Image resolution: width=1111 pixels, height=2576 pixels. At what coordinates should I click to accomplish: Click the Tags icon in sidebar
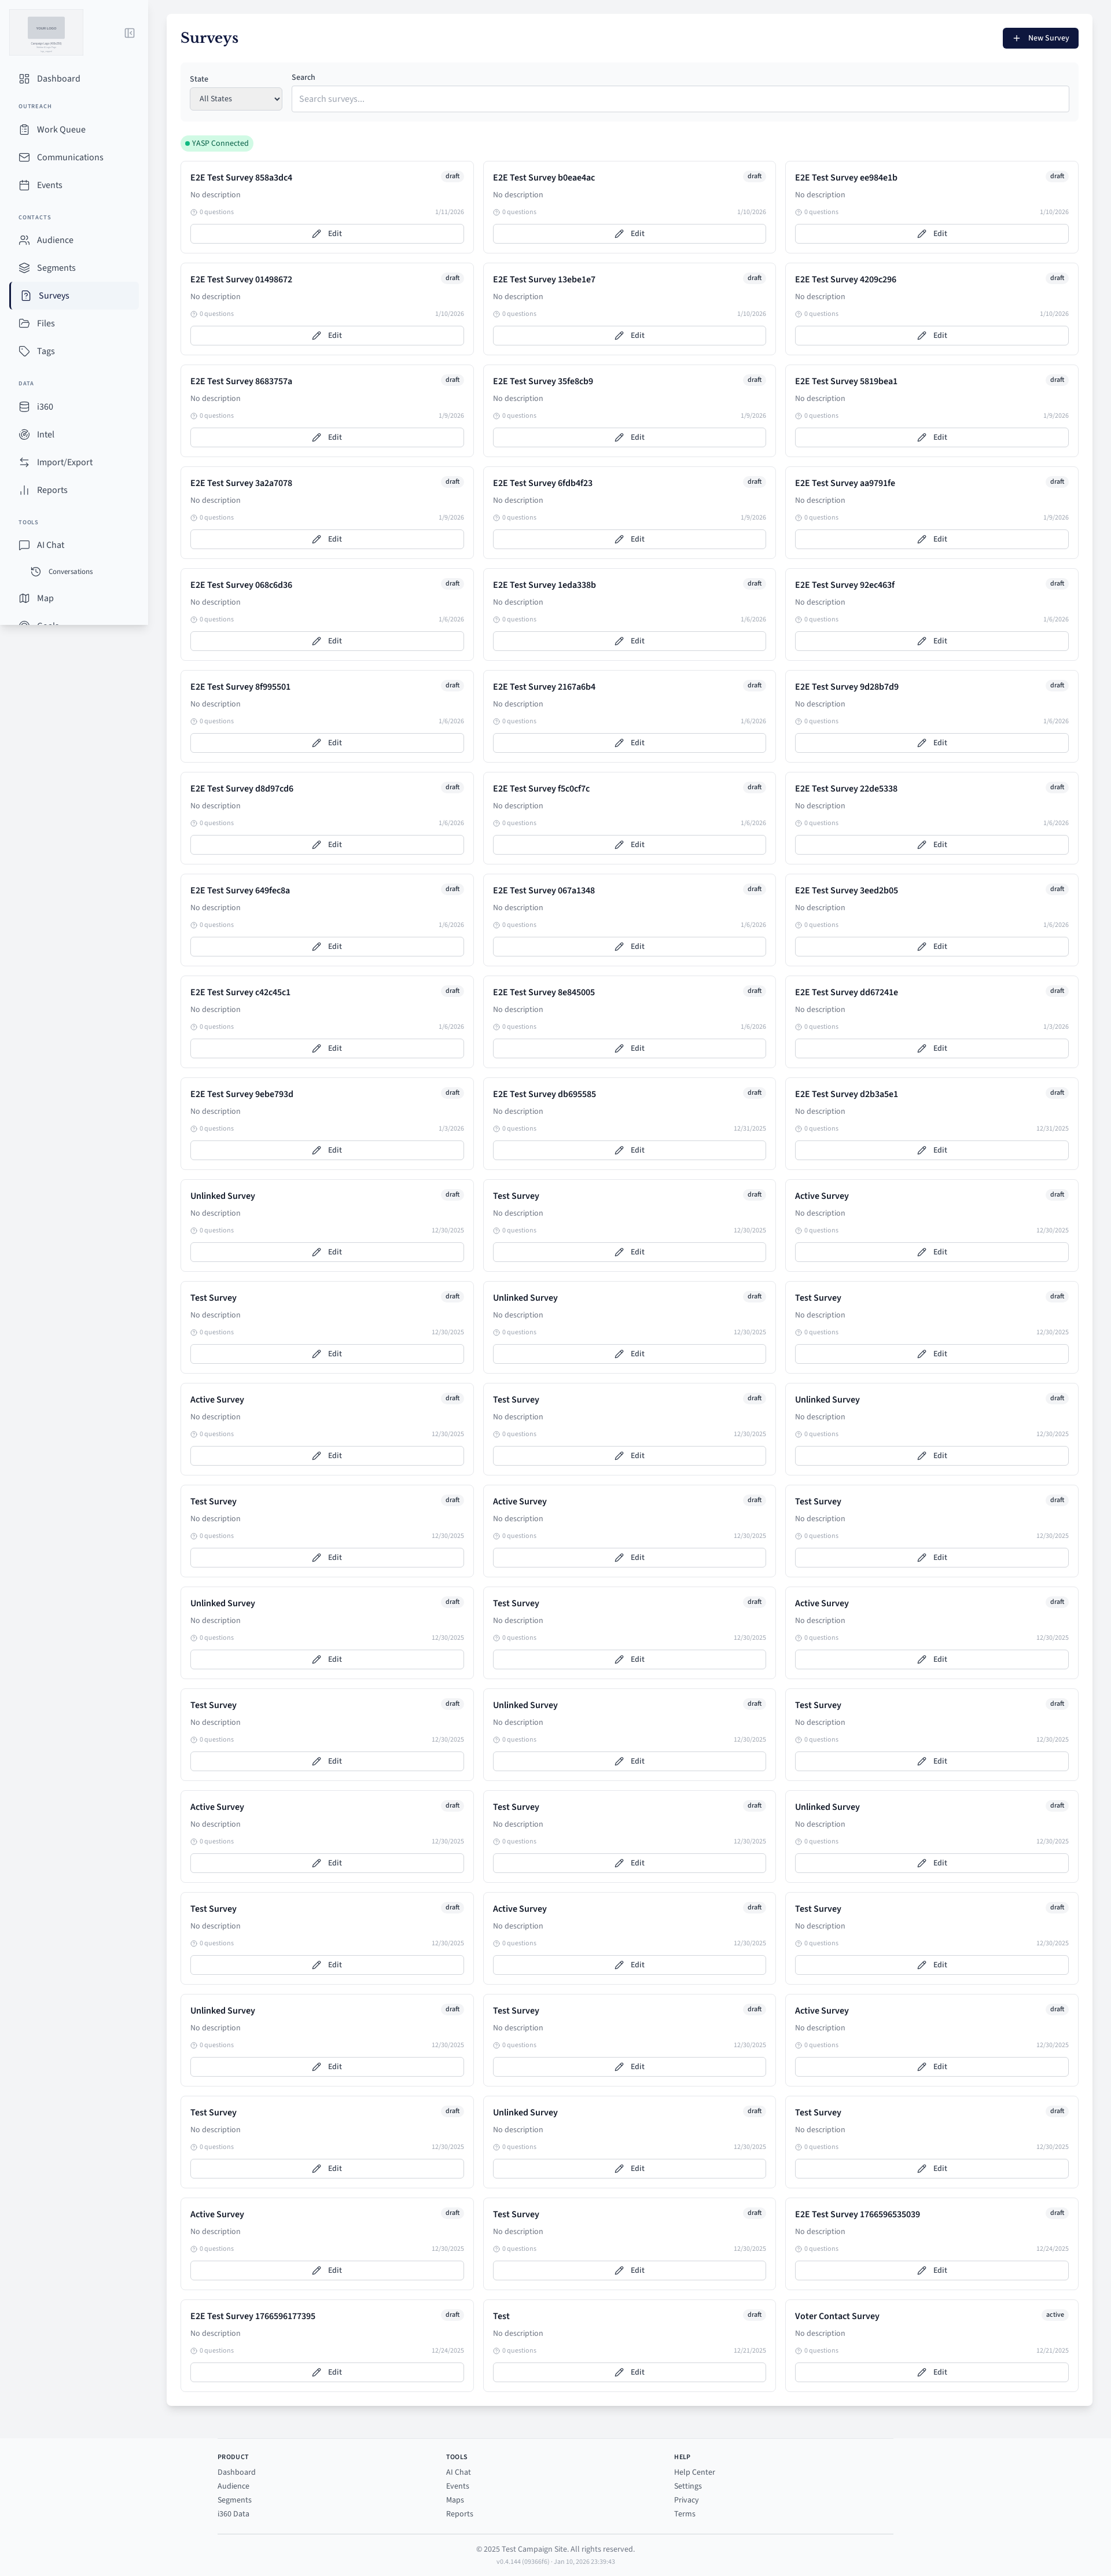(x=24, y=352)
